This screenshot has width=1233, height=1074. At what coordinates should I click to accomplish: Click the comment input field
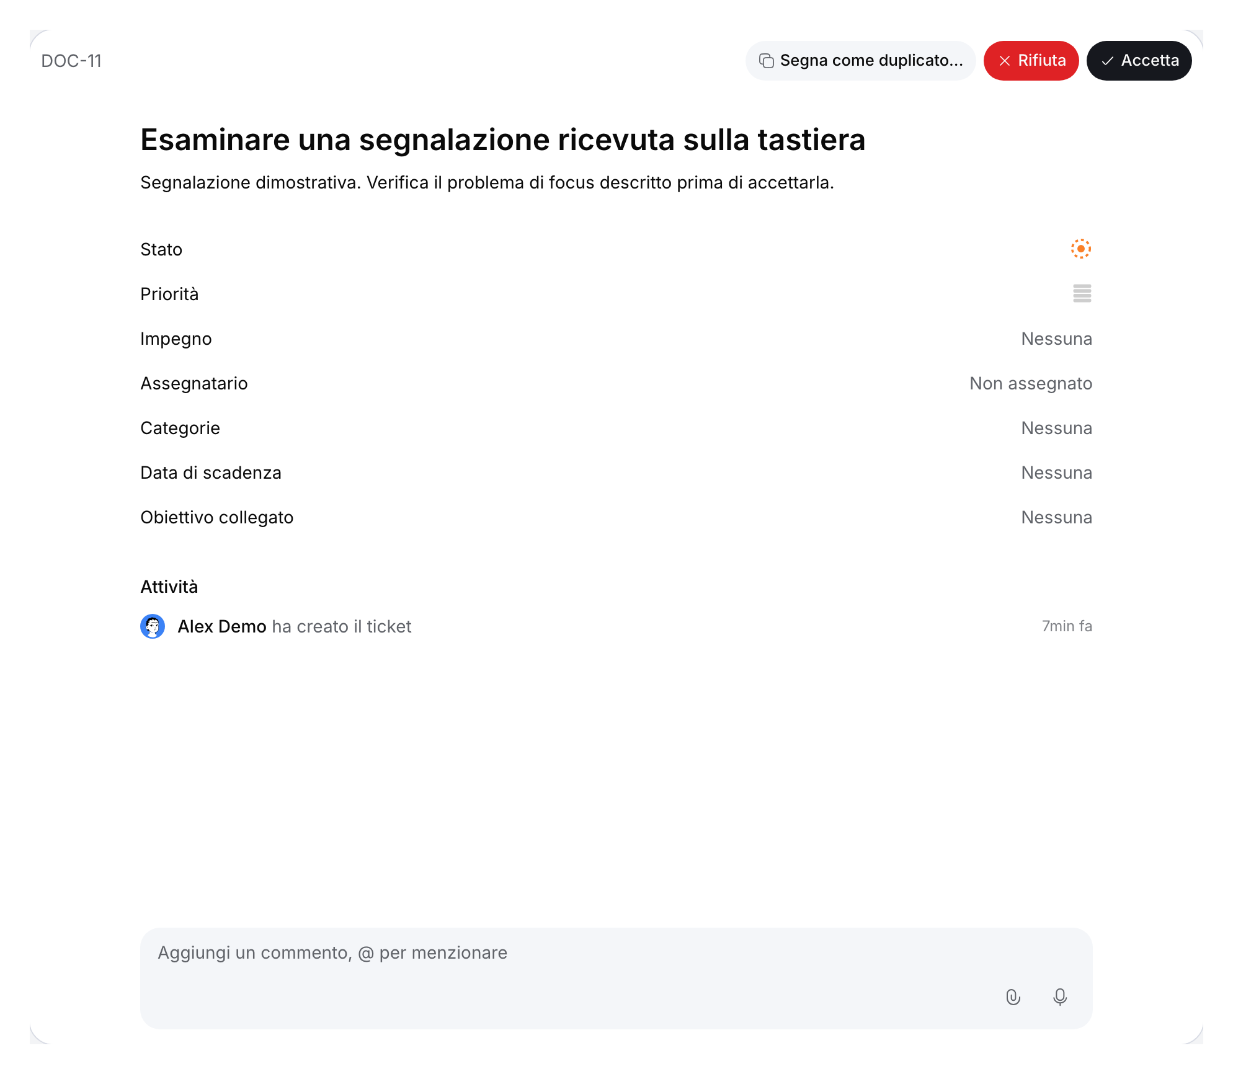click(616, 978)
